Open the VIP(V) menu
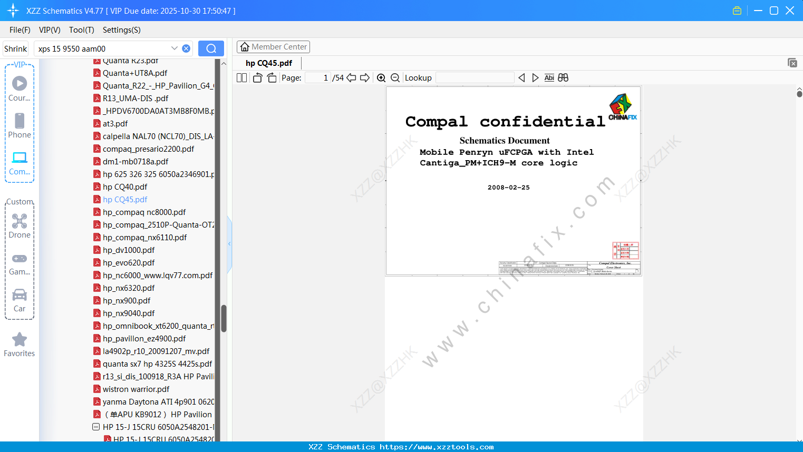 [50, 30]
